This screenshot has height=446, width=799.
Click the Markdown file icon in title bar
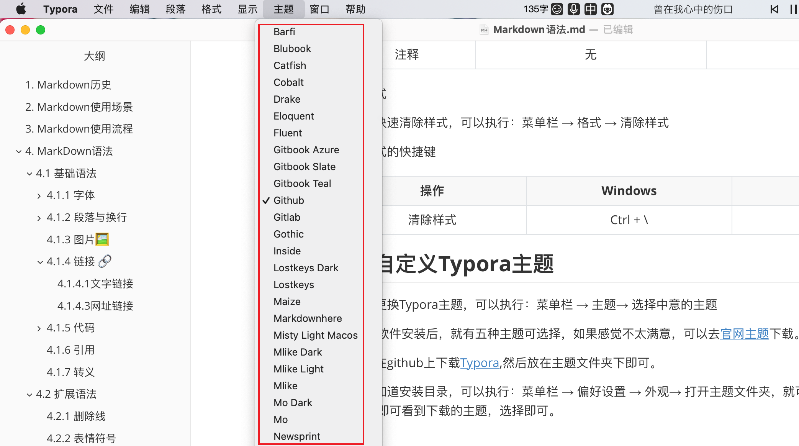pyautogui.click(x=484, y=30)
